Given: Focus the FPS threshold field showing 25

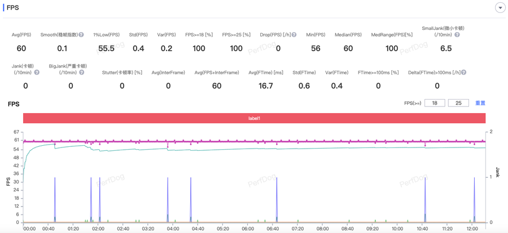Looking at the screenshot, I should tap(458, 103).
